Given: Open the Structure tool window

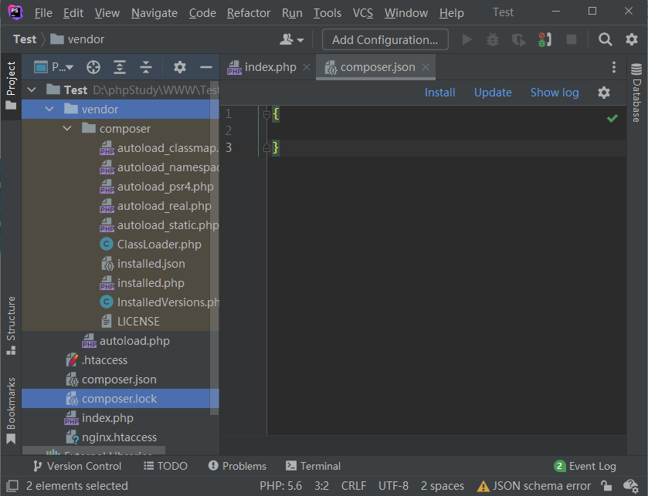Looking at the screenshot, I should point(11,326).
